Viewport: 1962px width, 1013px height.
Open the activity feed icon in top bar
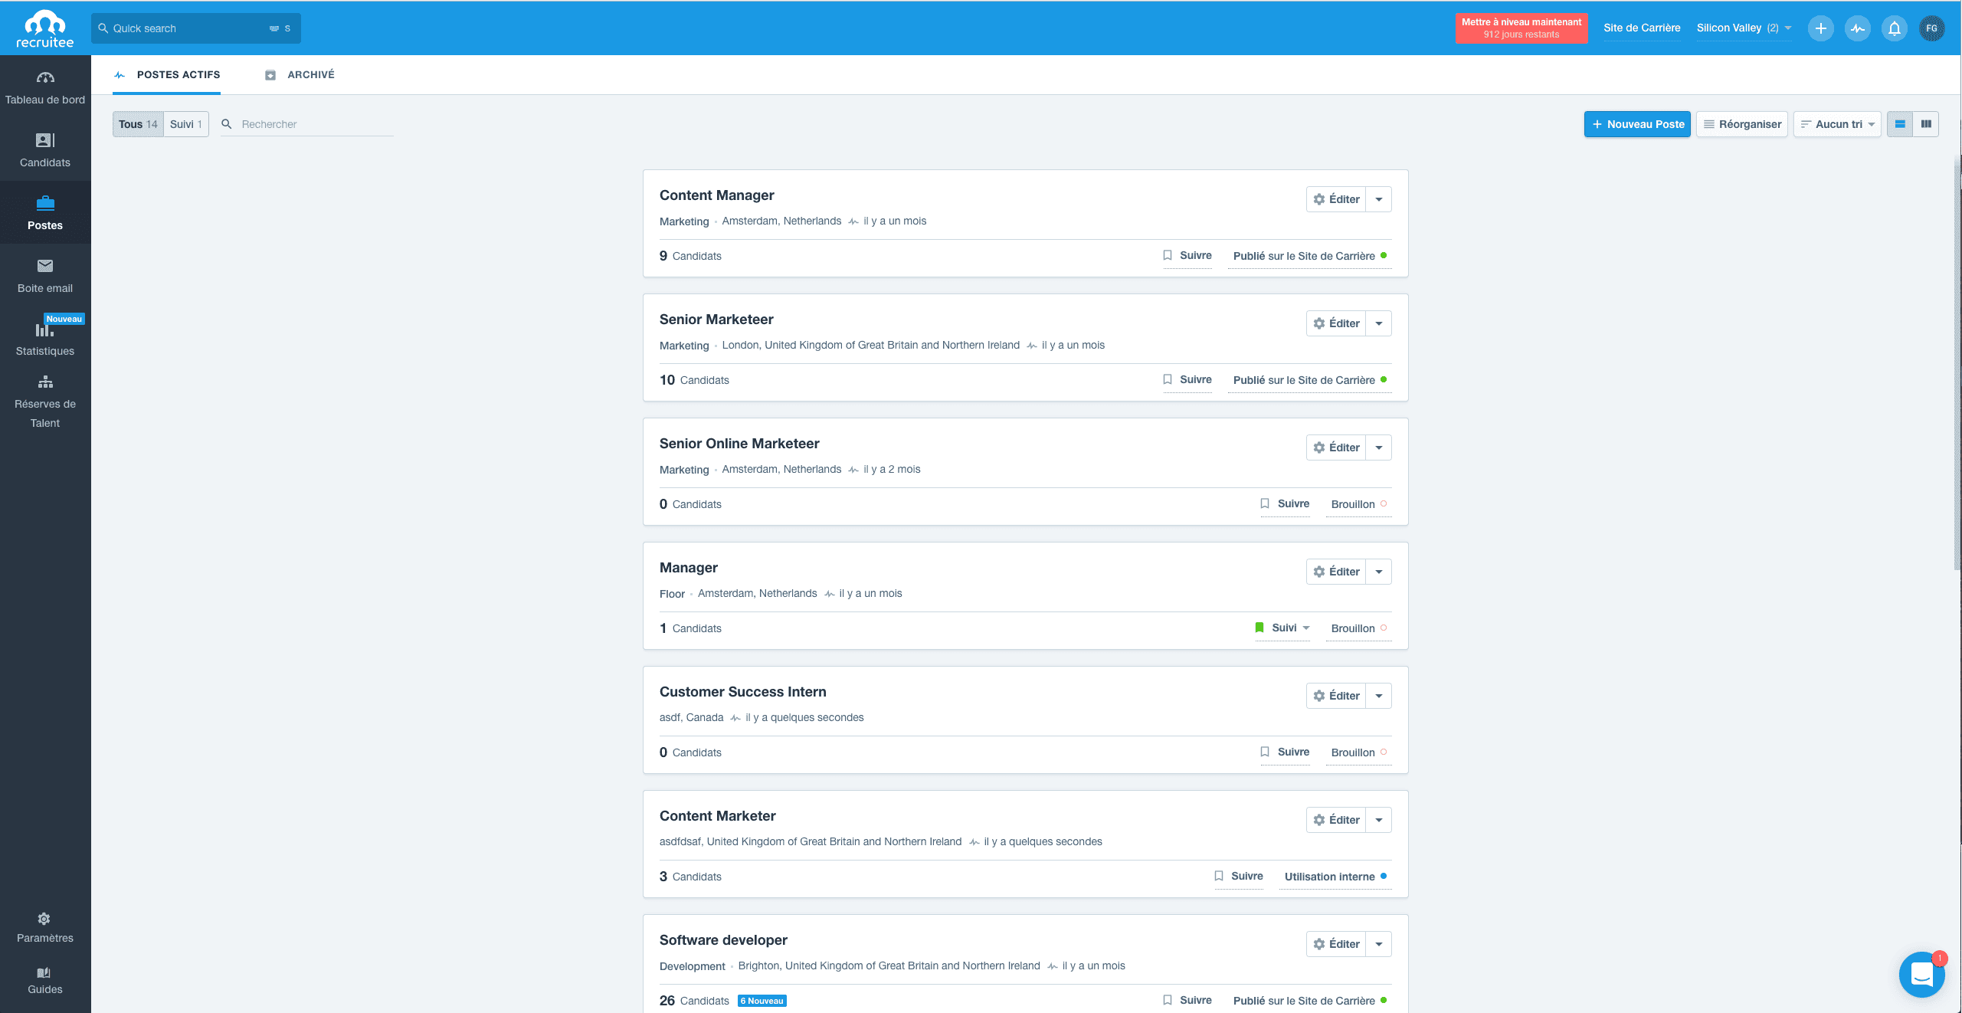[x=1858, y=28]
